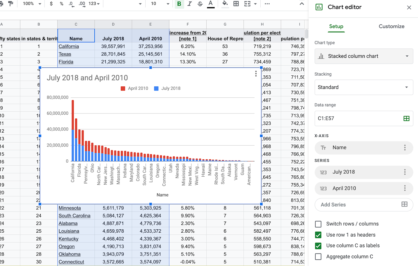
Task: Toggle bold formatting
Action: [x=179, y=4]
